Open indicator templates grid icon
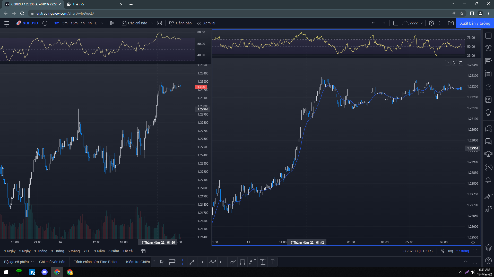 pos(160,23)
